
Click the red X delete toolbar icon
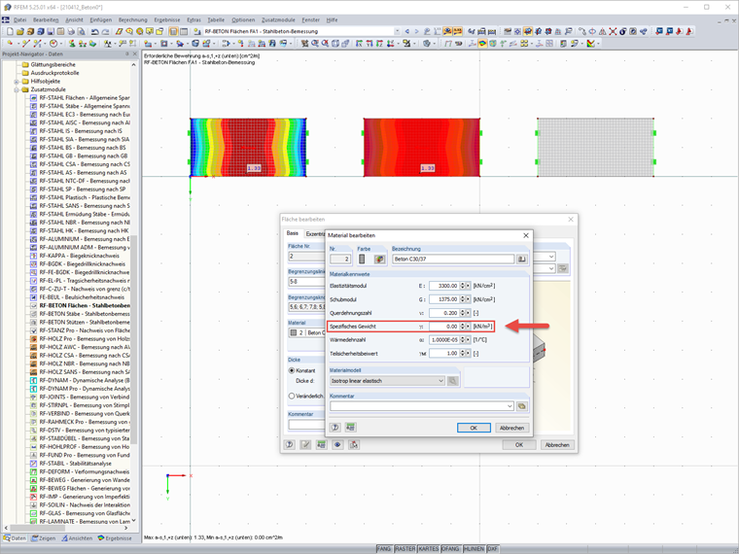pos(613,31)
